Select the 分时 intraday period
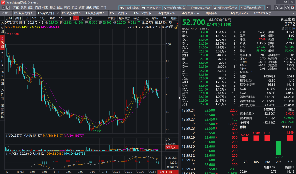296x174 pixels. coord(9,18)
